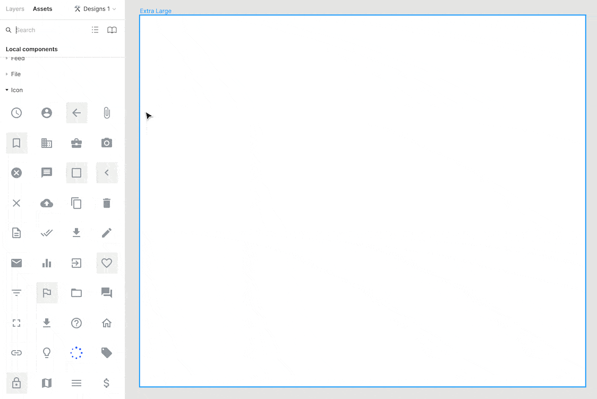The width and height of the screenshot is (597, 399).
Task: Pick the price tag icon
Action: click(x=107, y=353)
